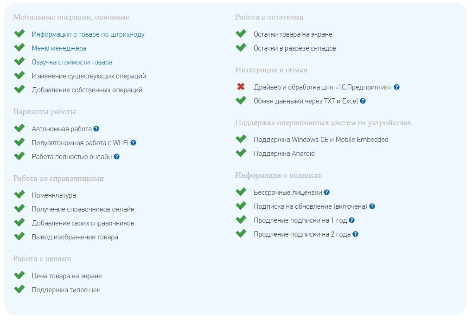Open help for Подписка на обновление (включена)
This screenshot has width=472, height=321.
pos(372,206)
